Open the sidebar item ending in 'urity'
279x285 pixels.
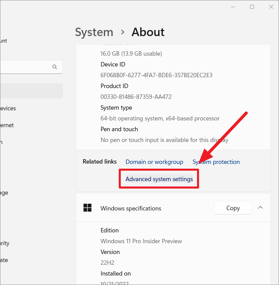pos(5,244)
